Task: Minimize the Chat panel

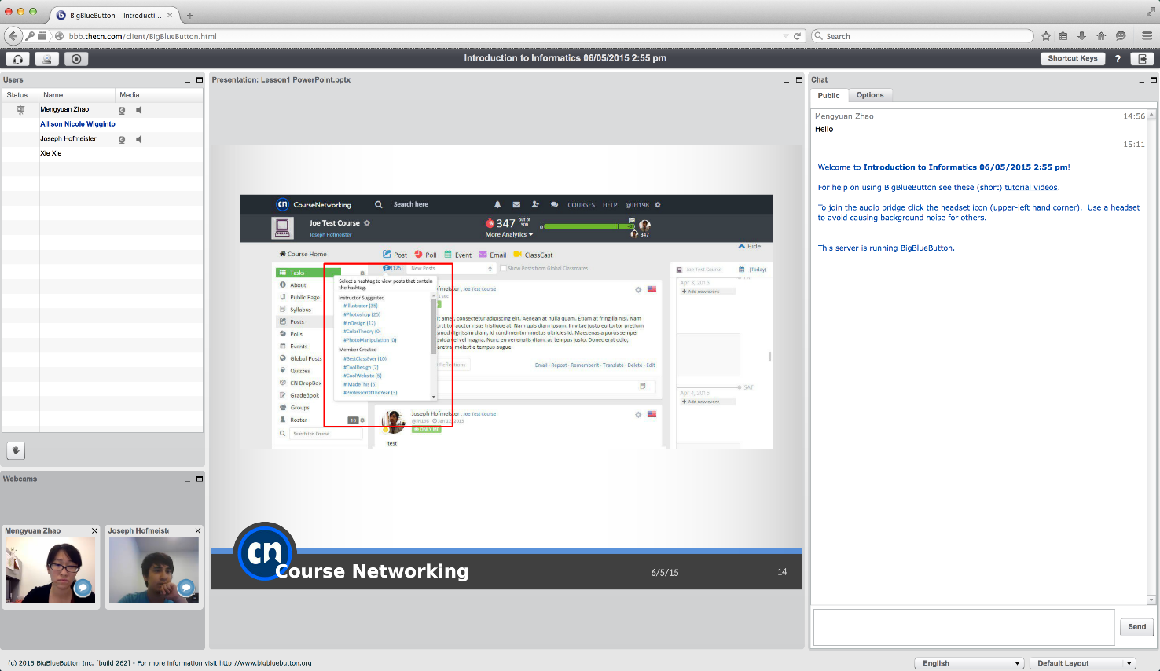Action: [1142, 80]
